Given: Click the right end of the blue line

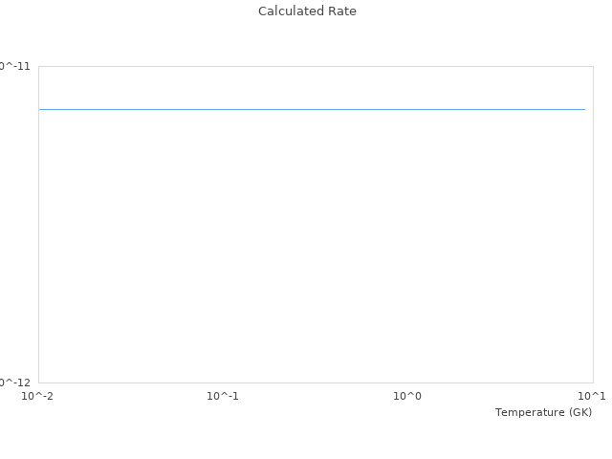Looking at the screenshot, I should (x=583, y=109).
